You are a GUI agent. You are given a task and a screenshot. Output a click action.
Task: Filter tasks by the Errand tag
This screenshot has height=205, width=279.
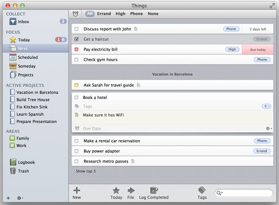(x=104, y=14)
